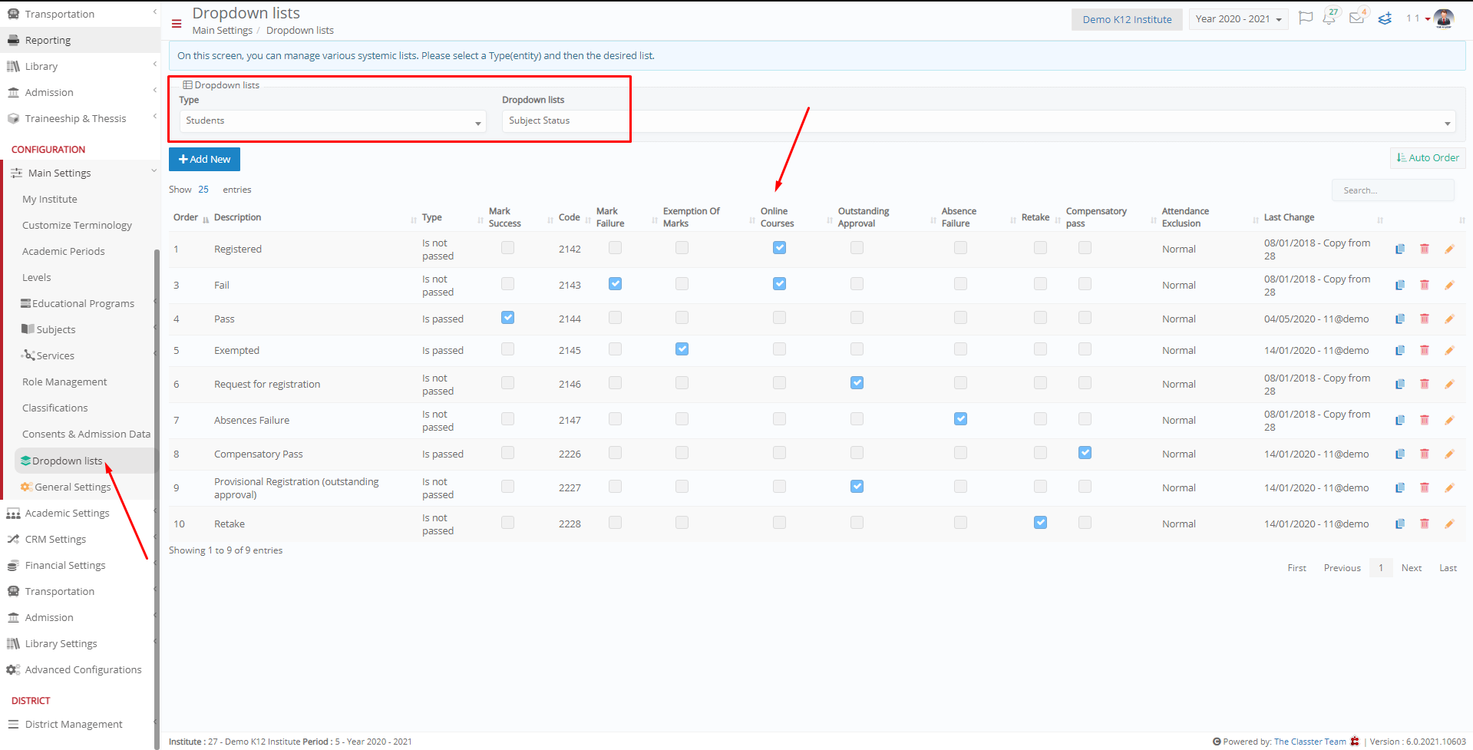The width and height of the screenshot is (1473, 750).
Task: Click the header sync arrows icon
Action: click(1385, 18)
